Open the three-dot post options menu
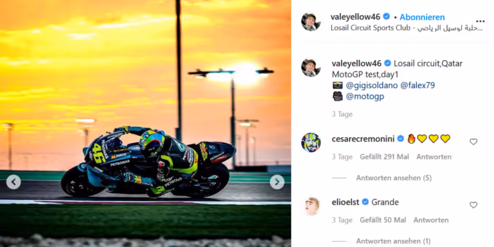 (x=480, y=21)
